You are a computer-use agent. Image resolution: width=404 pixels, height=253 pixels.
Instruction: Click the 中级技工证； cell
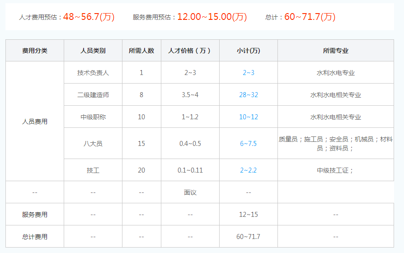[x=336, y=170]
